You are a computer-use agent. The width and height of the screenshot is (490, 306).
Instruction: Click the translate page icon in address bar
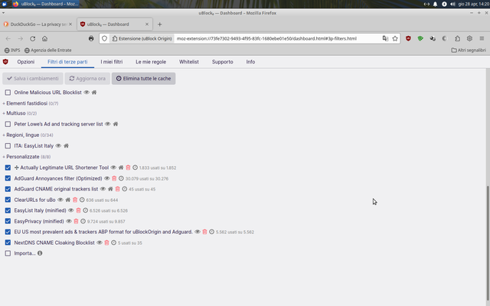(x=385, y=39)
